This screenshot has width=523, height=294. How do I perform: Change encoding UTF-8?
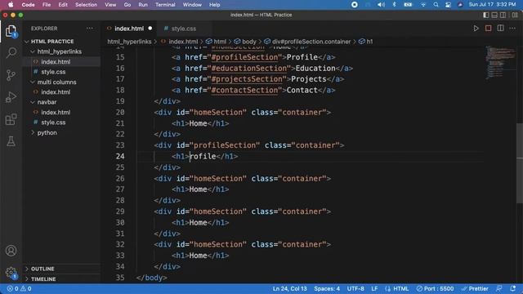(x=355, y=288)
